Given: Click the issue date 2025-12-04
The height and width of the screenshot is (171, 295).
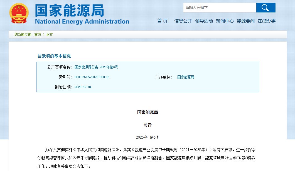Looking at the screenshot, I should [x=83, y=87].
